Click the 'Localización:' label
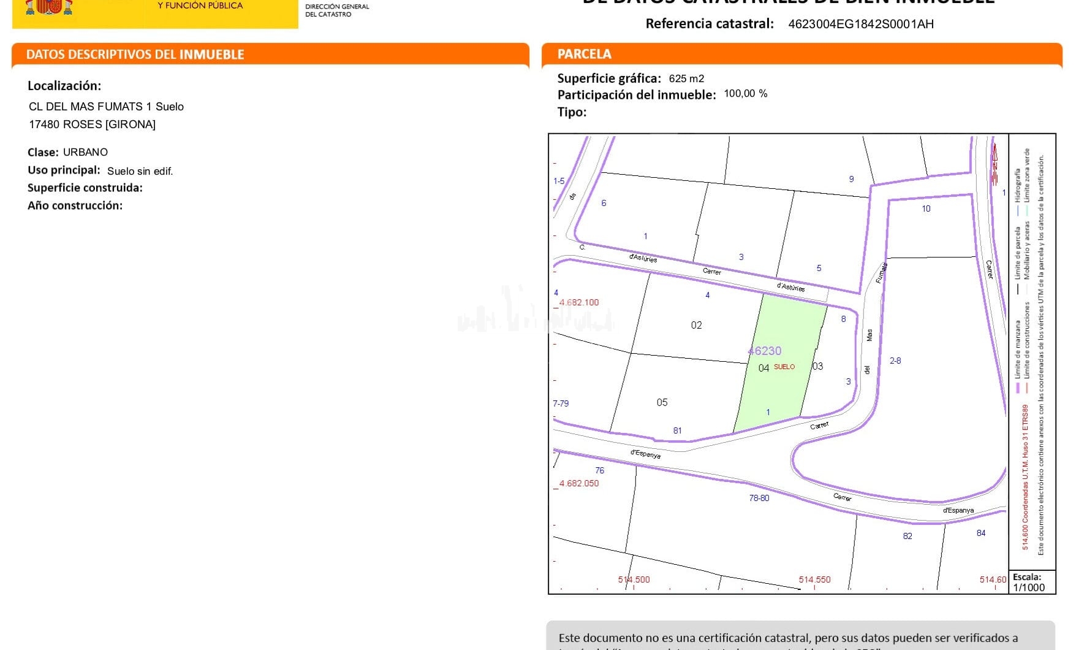This screenshot has height=650, width=1076. point(64,86)
